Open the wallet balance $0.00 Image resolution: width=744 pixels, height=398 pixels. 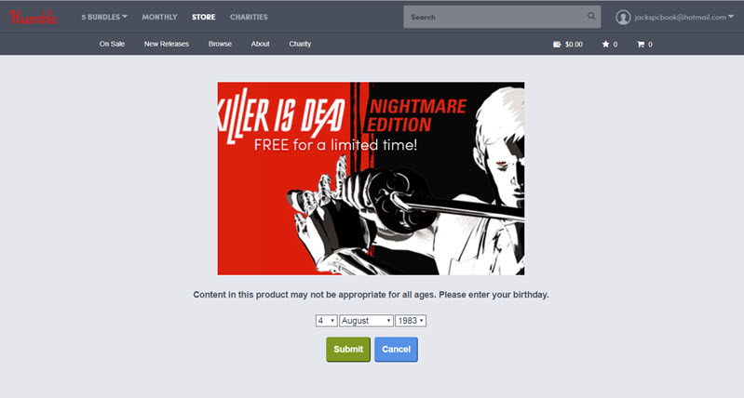[568, 44]
